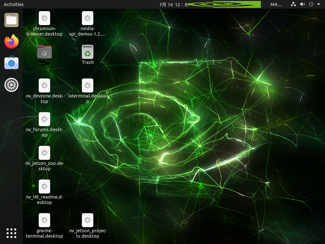Select lxterminal.desktop icon
The width and height of the screenshot is (325, 244).
(88, 85)
